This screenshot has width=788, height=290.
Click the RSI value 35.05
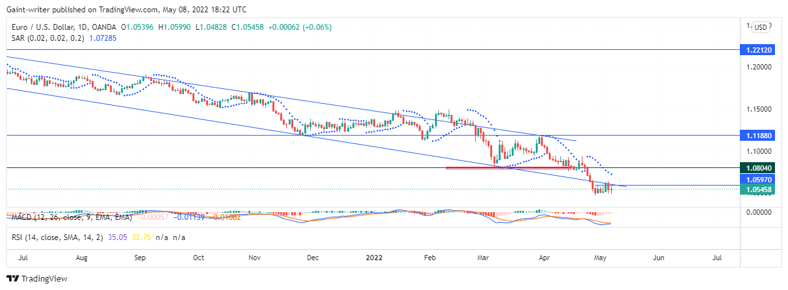pos(119,237)
